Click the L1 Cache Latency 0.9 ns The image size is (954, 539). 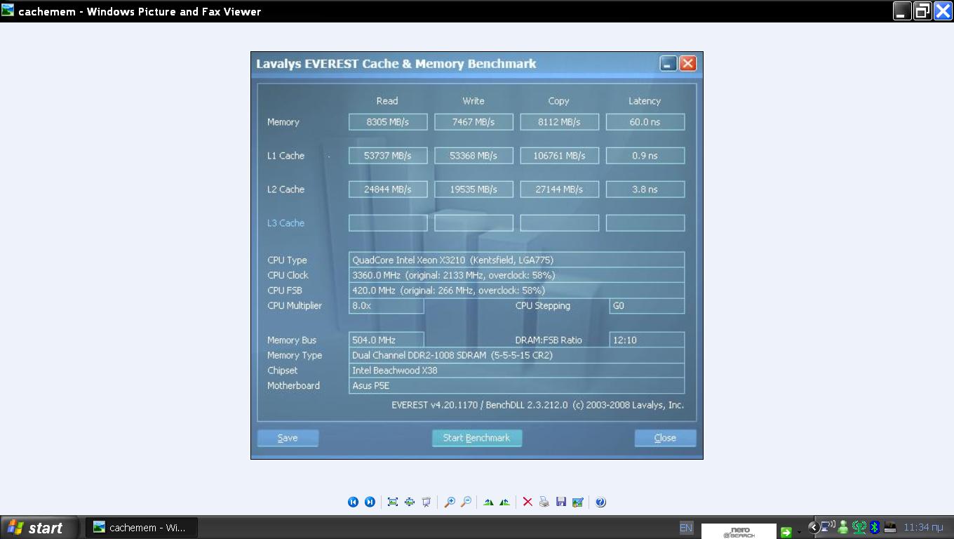pyautogui.click(x=645, y=156)
